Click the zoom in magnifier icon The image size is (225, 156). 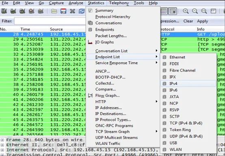(x=186, y=11)
